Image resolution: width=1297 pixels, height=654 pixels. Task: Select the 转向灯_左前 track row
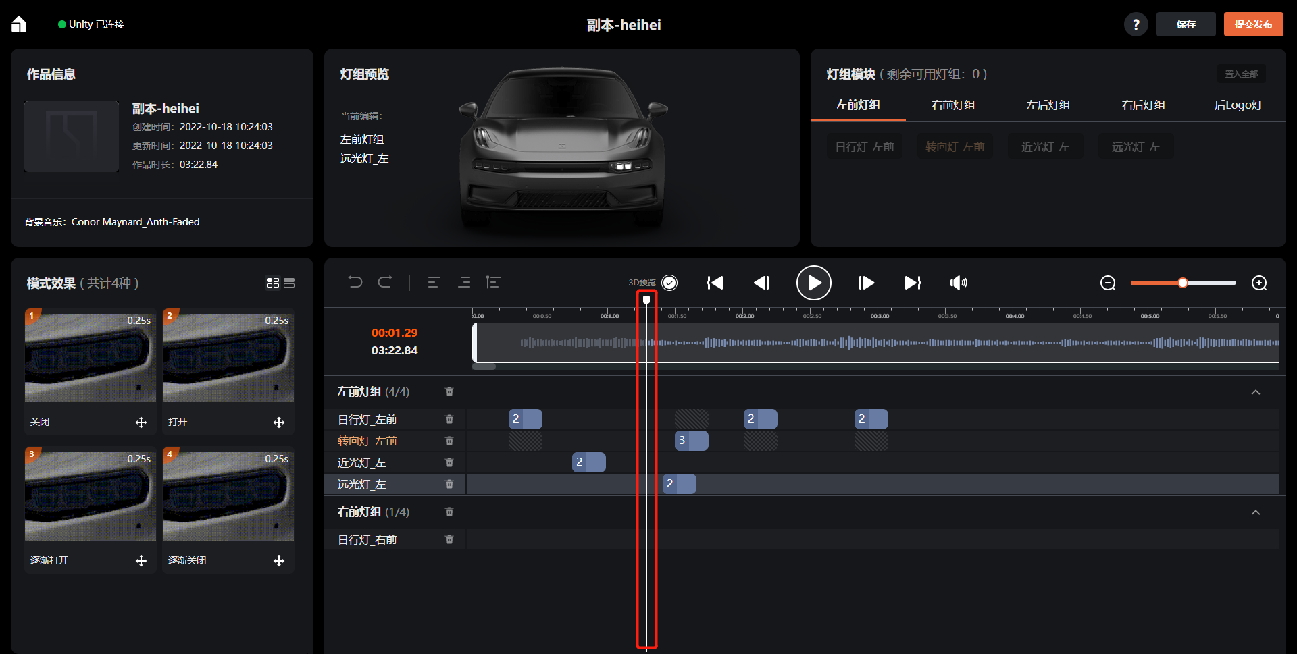(802, 441)
